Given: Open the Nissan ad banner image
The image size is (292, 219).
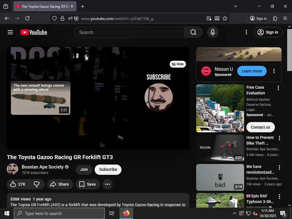Looking at the screenshot, I should click(x=239, y=54).
